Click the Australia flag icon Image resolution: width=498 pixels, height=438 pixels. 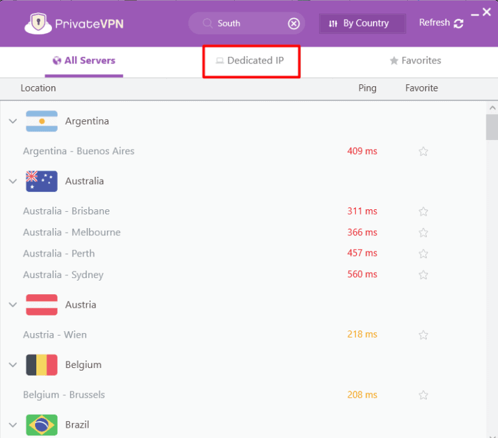coord(41,181)
